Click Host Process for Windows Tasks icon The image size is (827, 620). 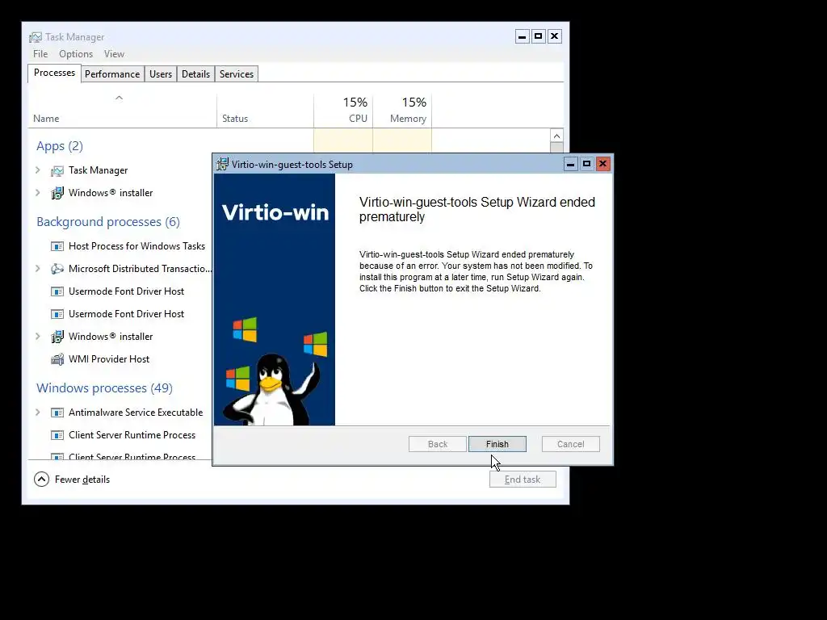pos(57,246)
